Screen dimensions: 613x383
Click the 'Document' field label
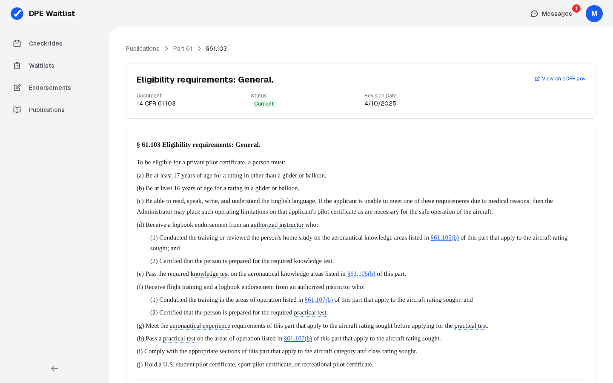click(x=149, y=96)
